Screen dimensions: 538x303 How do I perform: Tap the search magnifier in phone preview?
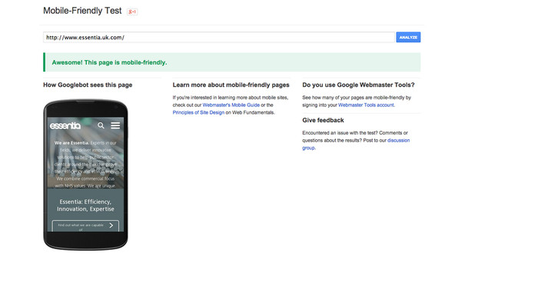101,125
